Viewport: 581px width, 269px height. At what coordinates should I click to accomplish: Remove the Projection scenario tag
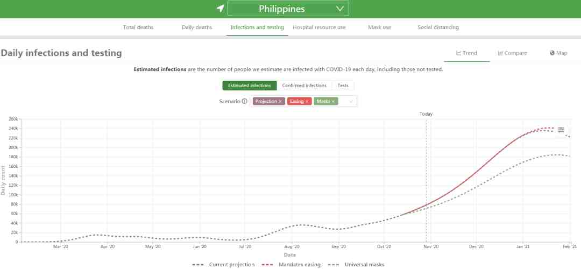coord(280,102)
